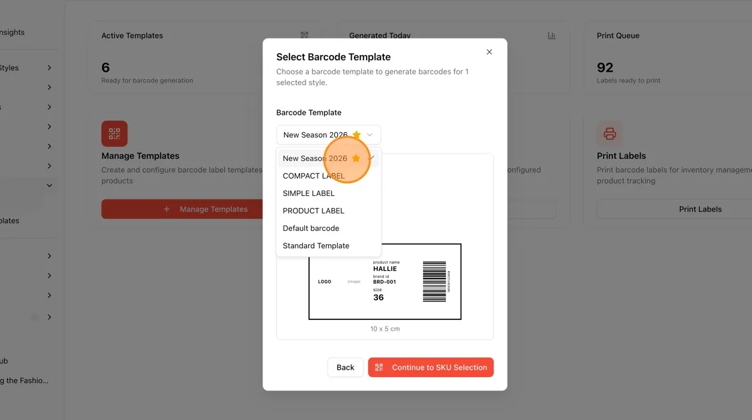Click the Back button in the dialog
752x420 pixels.
(x=345, y=367)
